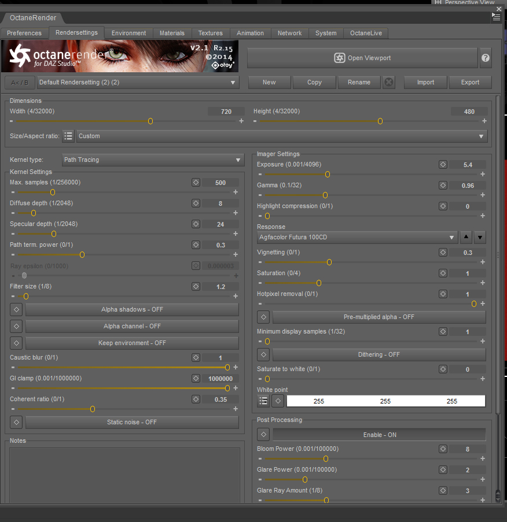
Task: Click the Glare Ray Amount plus button
Action: [483, 500]
